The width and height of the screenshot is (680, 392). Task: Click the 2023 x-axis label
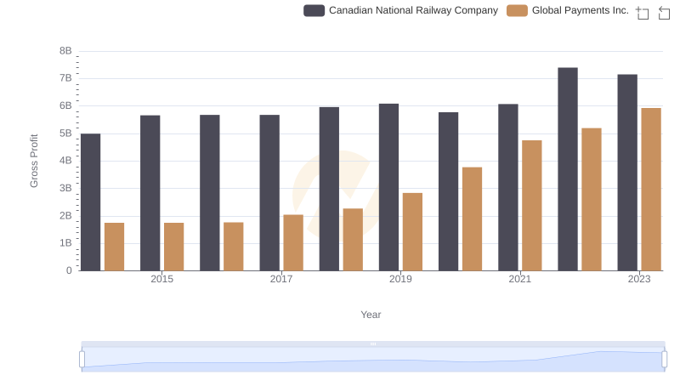tap(639, 279)
